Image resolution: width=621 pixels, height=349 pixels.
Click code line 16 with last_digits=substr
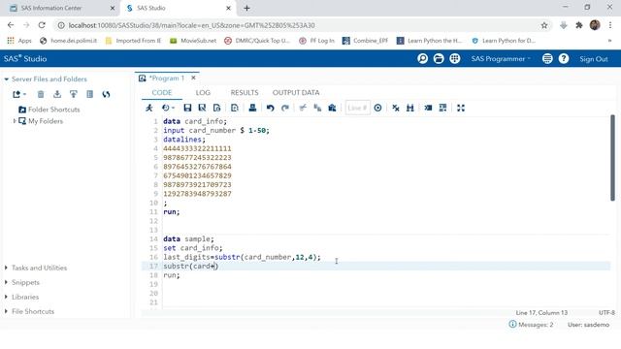(242, 257)
